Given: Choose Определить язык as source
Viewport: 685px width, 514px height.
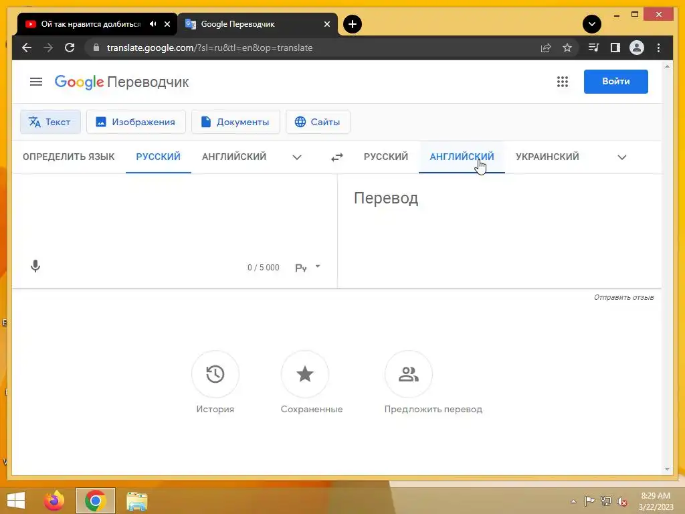Looking at the screenshot, I should (x=69, y=157).
